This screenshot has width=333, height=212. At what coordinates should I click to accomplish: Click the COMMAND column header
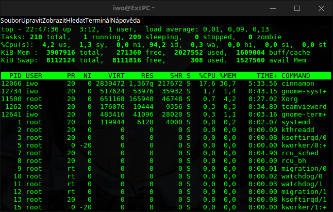296,75
